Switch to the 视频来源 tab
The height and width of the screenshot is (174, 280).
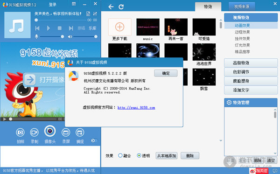pyautogui.click(x=242, y=7)
